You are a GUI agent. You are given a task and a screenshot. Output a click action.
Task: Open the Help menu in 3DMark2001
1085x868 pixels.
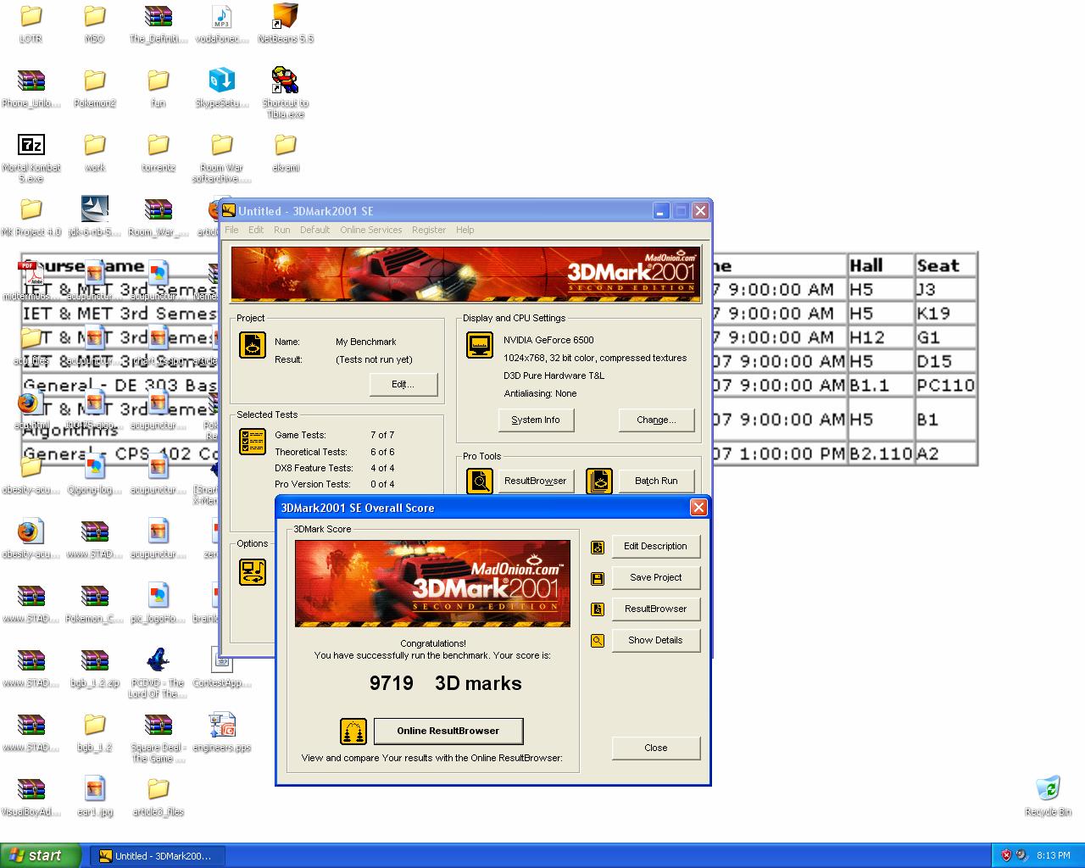tap(465, 230)
